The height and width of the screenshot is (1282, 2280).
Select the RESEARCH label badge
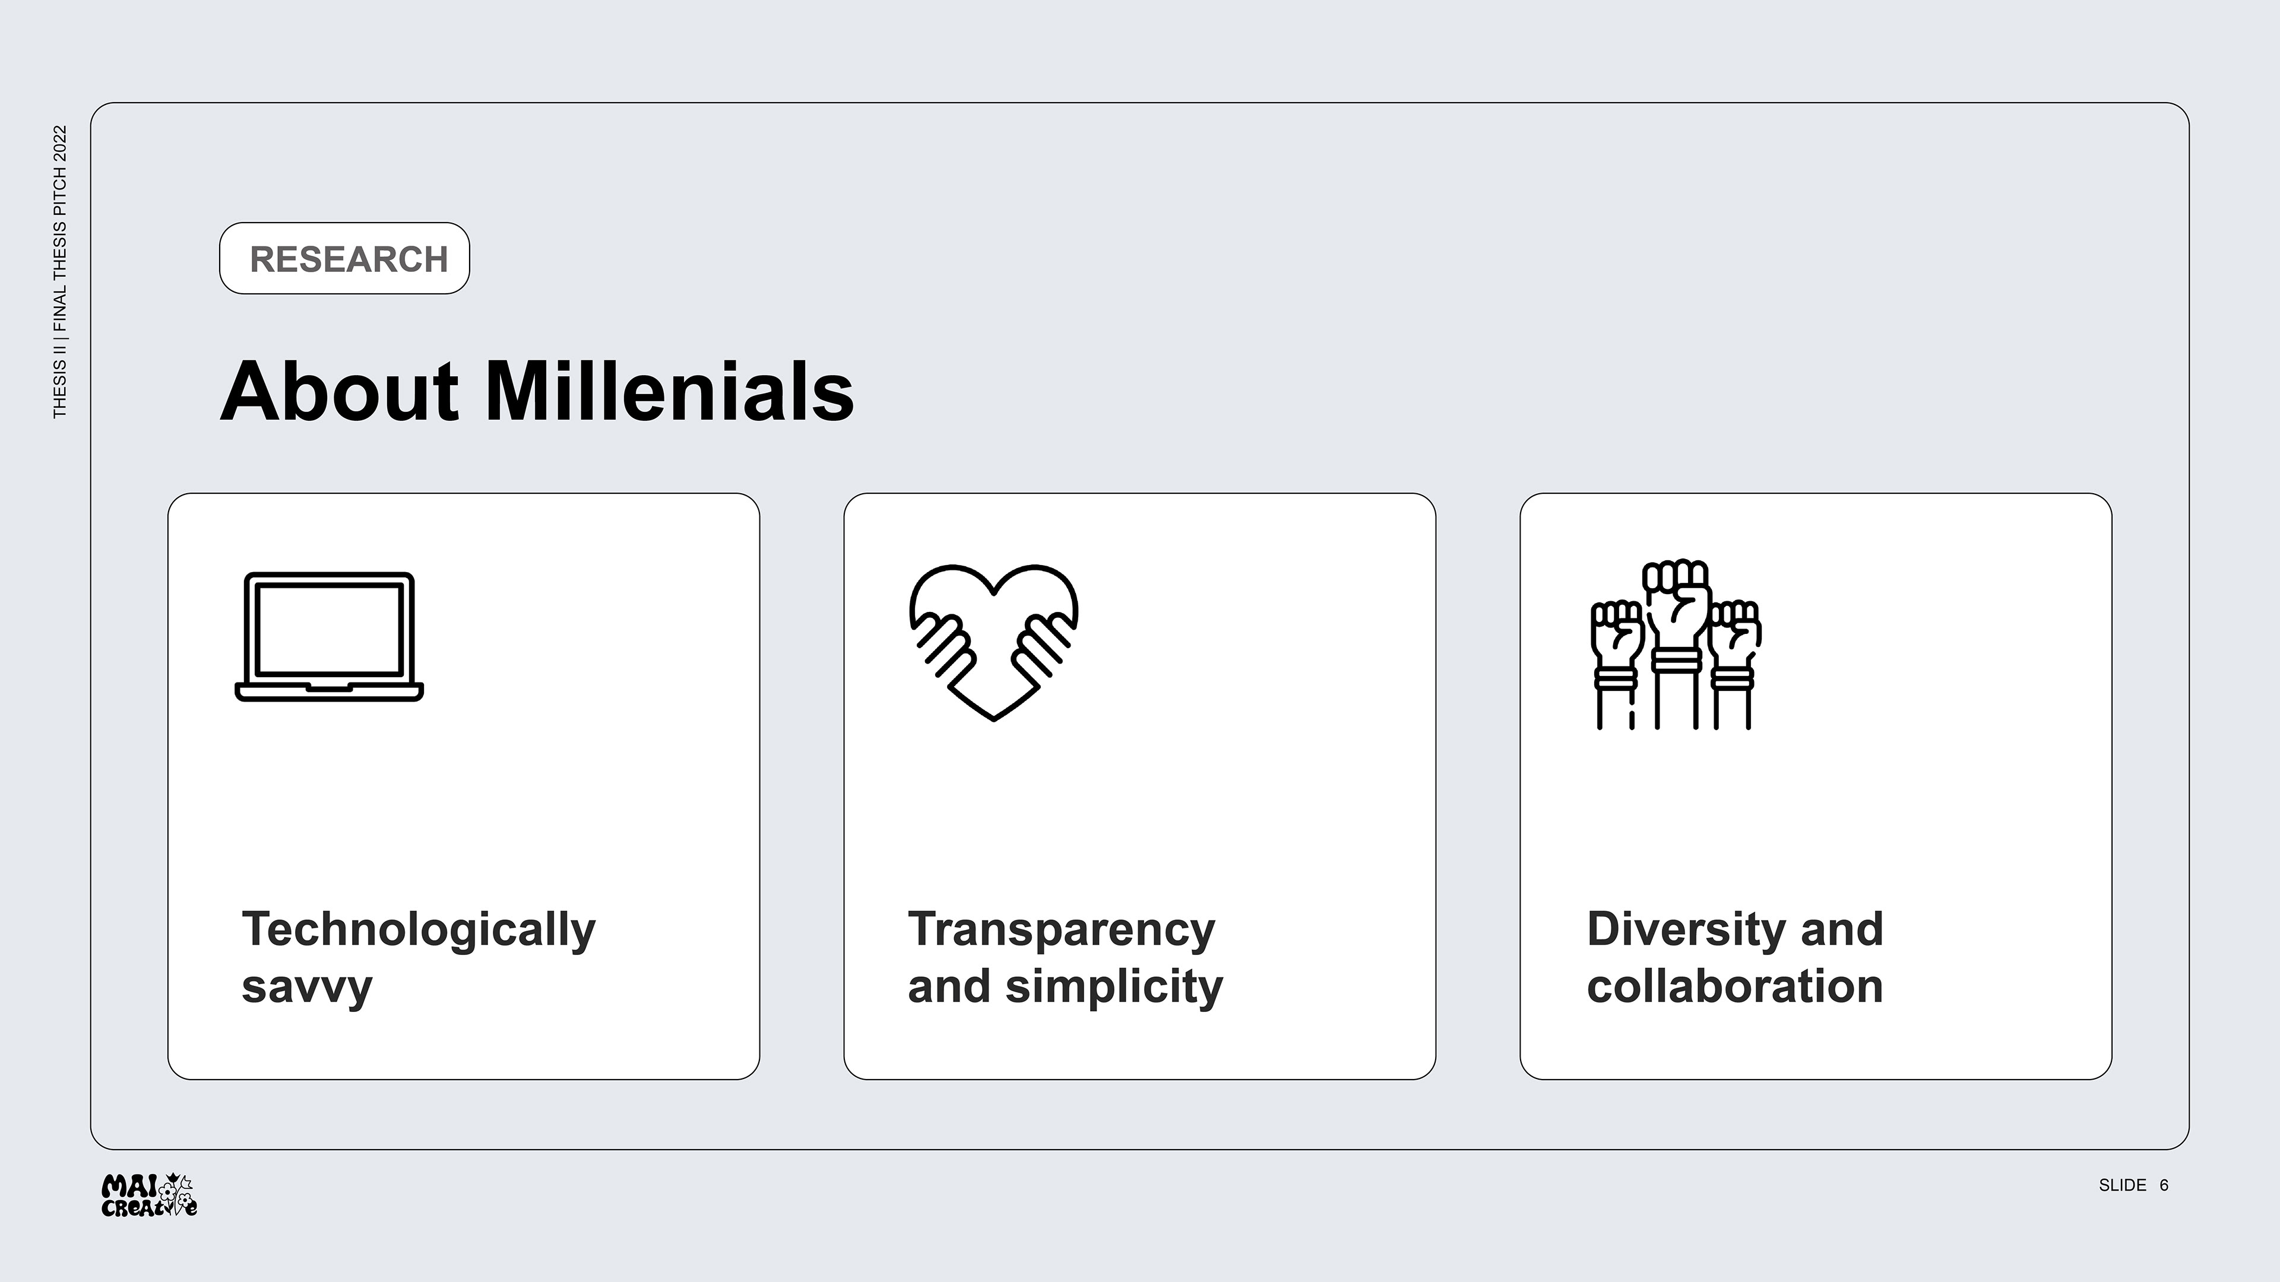(x=344, y=258)
